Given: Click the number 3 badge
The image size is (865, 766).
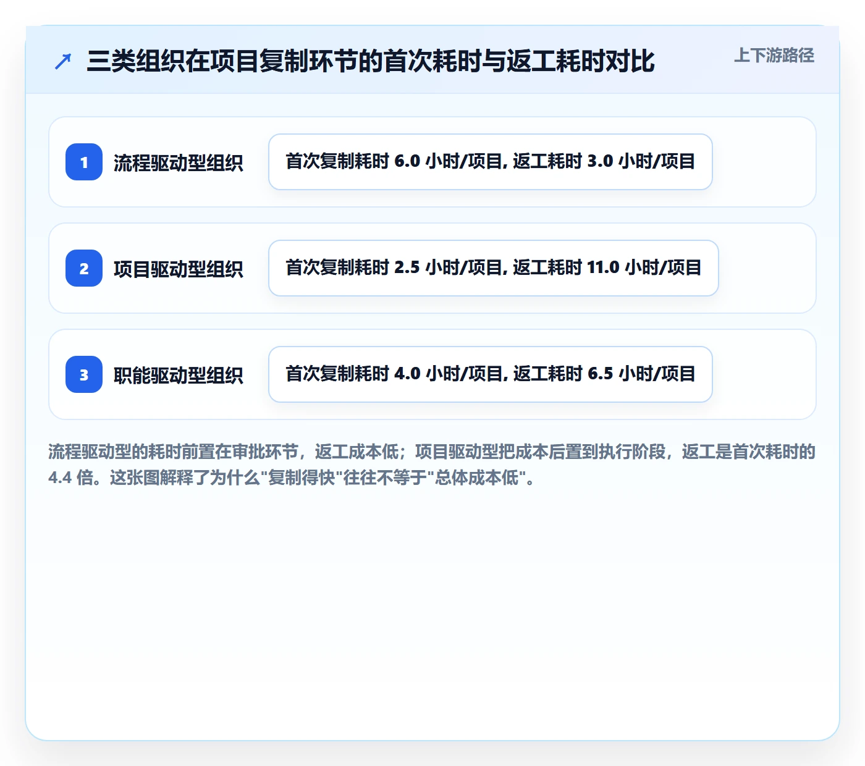Looking at the screenshot, I should [x=84, y=374].
